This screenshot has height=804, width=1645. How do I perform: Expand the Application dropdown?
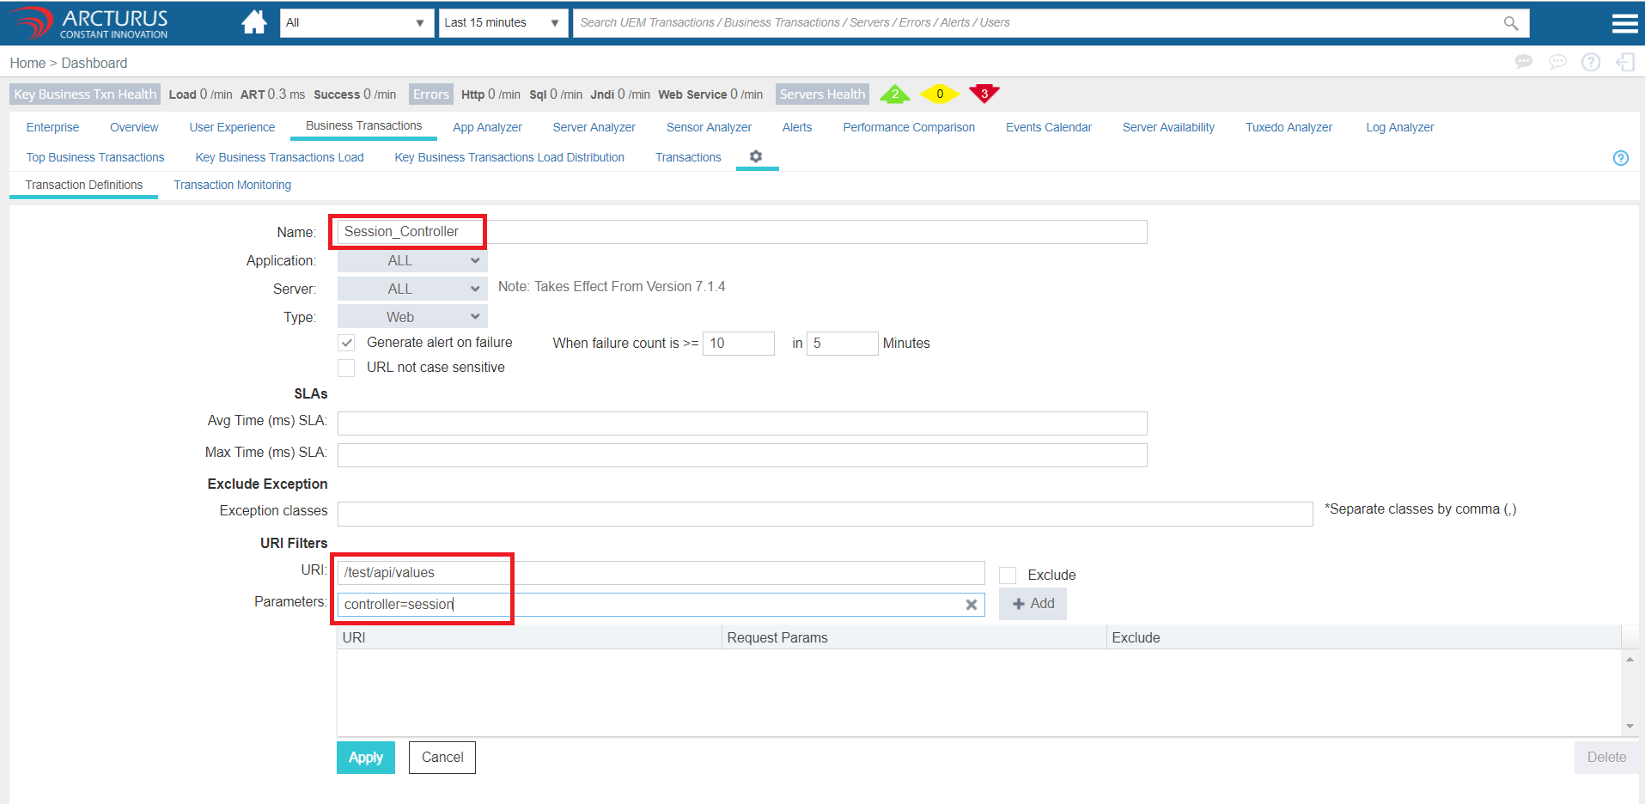click(x=412, y=261)
